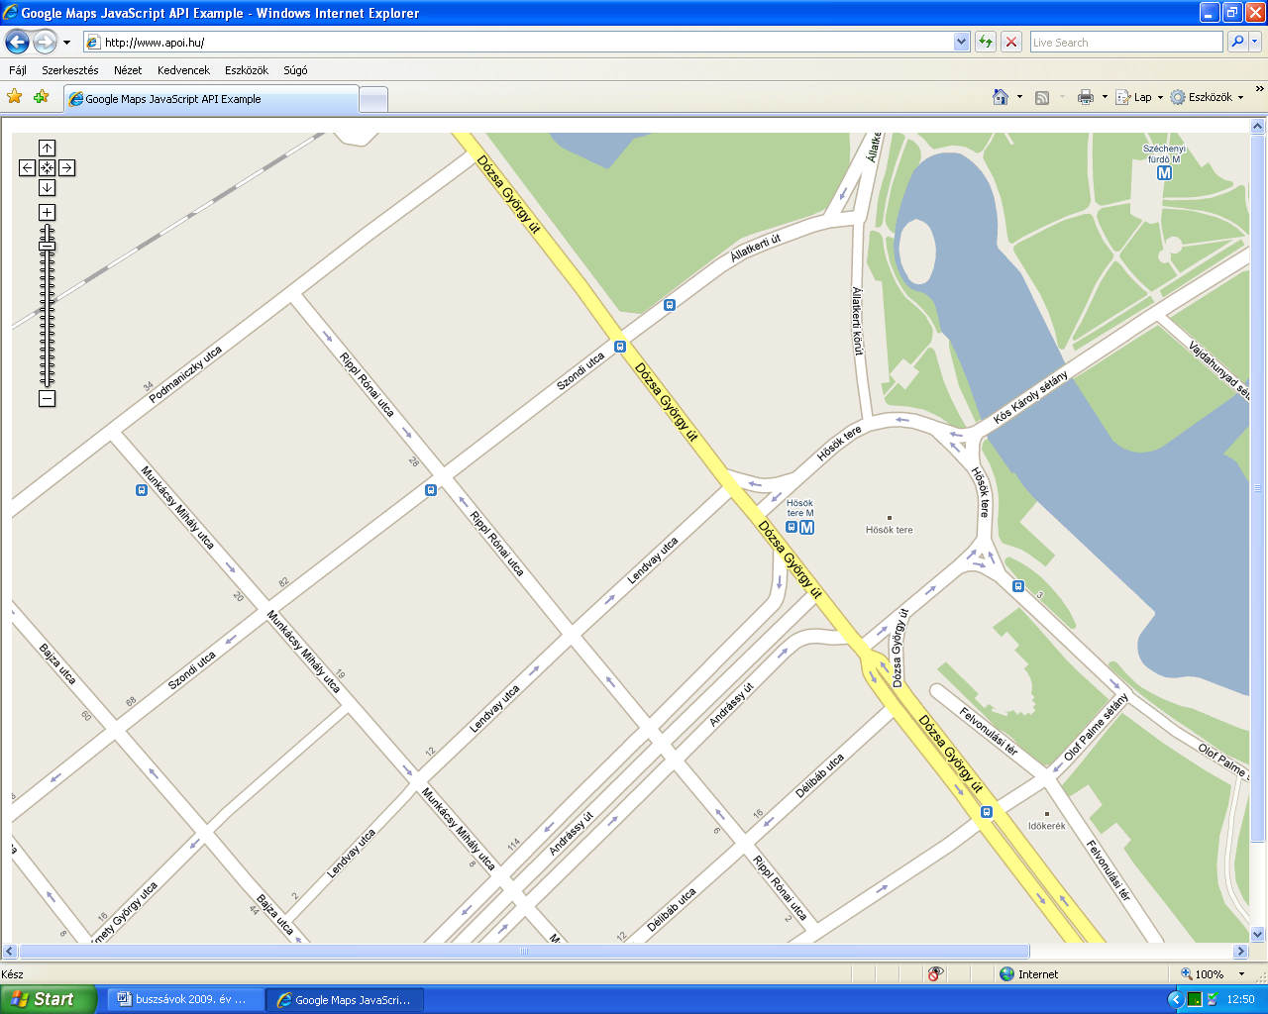Click the vertical scrollbar down arrow
Image resolution: width=1268 pixels, height=1014 pixels.
pyautogui.click(x=1258, y=934)
